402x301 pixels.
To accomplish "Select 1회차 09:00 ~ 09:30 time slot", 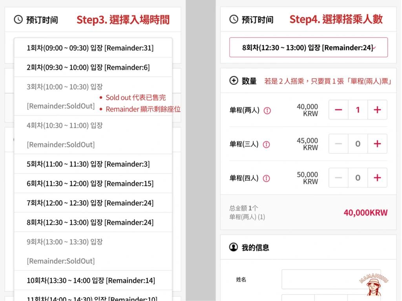I will [x=93, y=48].
